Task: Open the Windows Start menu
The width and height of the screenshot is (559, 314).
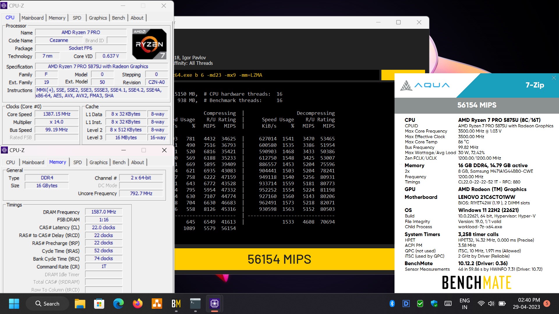Action: 14,304
